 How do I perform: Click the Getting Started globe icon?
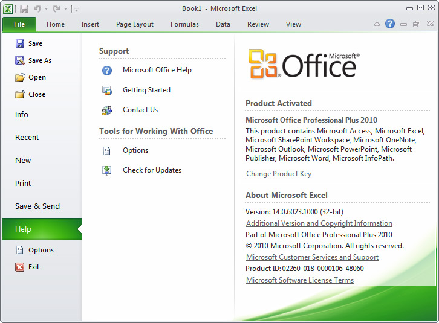(x=107, y=91)
